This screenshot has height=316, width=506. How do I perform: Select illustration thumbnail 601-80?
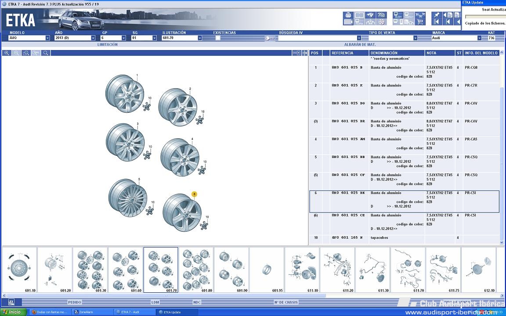(x=196, y=270)
